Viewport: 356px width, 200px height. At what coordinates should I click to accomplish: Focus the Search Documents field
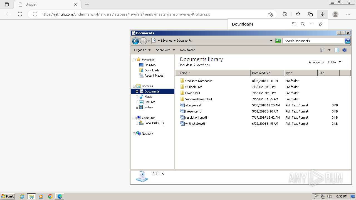(314, 41)
